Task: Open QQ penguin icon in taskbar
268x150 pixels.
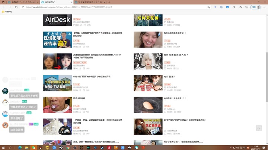Action: coord(41,148)
